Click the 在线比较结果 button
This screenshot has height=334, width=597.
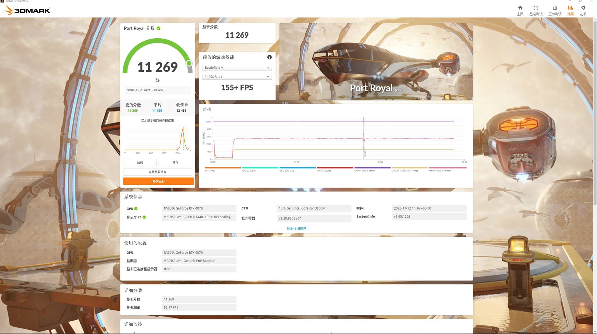coord(157,172)
